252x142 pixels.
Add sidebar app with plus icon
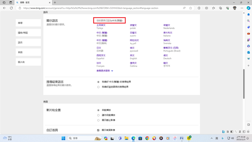coord(248,66)
